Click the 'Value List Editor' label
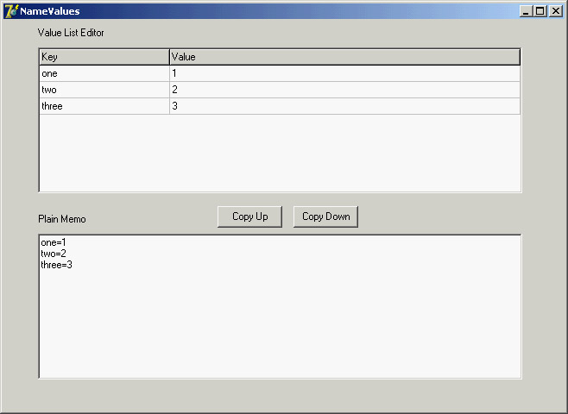Viewport: 568px width, 414px height. (71, 33)
